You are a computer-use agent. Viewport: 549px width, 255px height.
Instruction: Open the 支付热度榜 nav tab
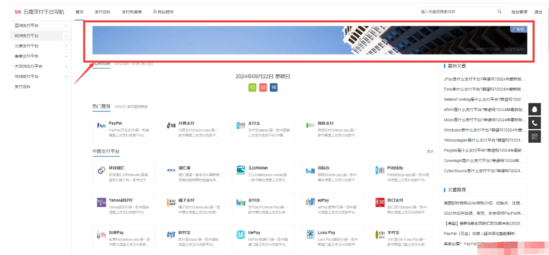(x=132, y=12)
